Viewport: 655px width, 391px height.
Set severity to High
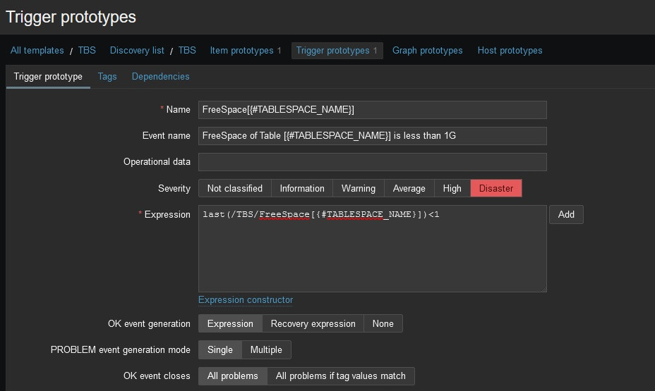click(452, 189)
